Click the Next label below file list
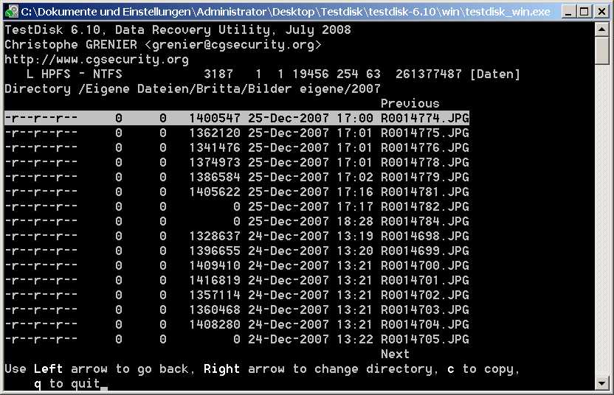The image size is (614, 395). click(x=395, y=354)
